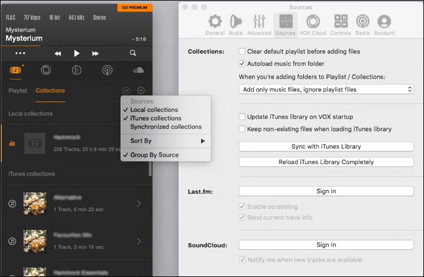Viewport: 424px width, 277px height.
Task: Open the Add only music files dropdown
Action: pyautogui.click(x=326, y=89)
